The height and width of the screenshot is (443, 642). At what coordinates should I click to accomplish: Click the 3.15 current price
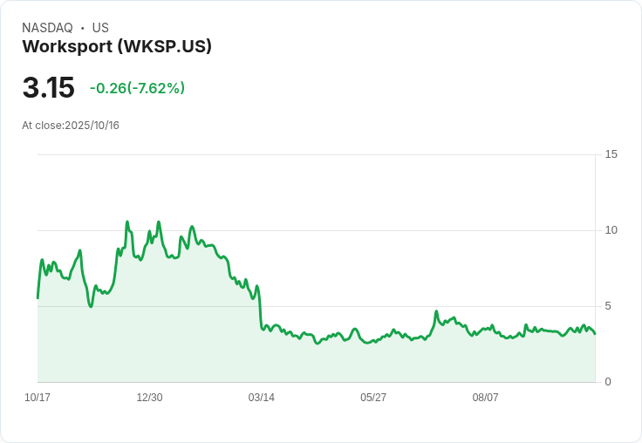[48, 87]
